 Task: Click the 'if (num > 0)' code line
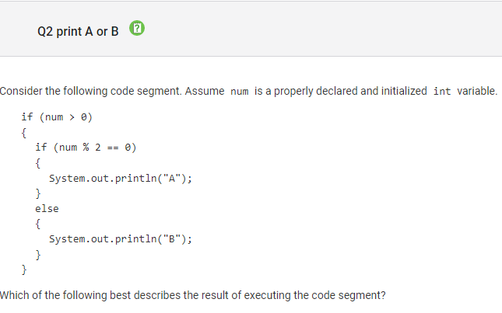(57, 117)
